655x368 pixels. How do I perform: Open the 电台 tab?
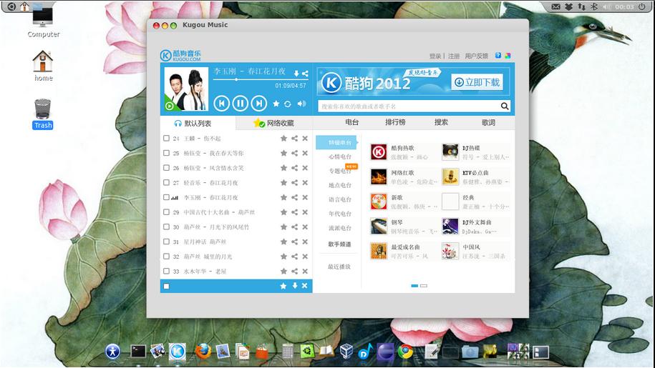click(x=351, y=122)
